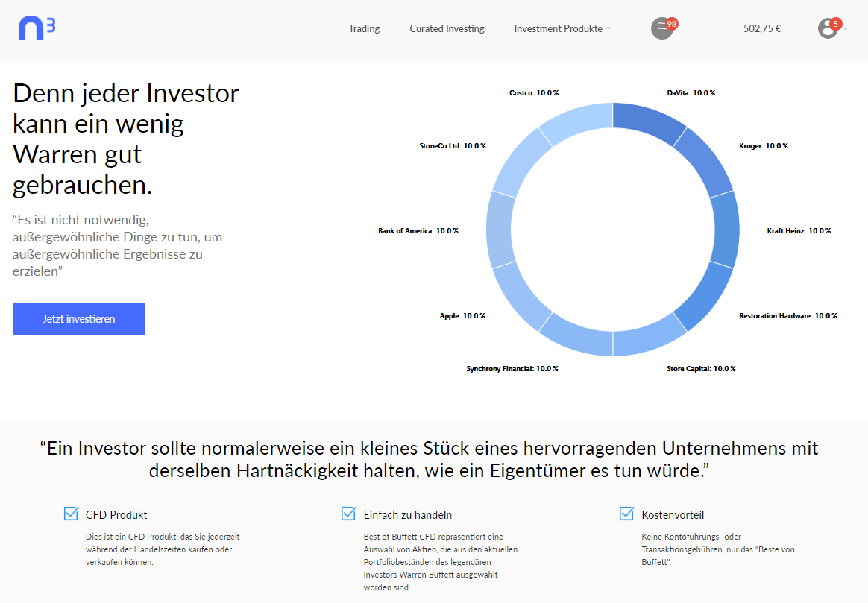The height and width of the screenshot is (603, 868).
Task: Click the quote starting 'Ein Investor sollte normalerweise'
Action: (x=429, y=458)
